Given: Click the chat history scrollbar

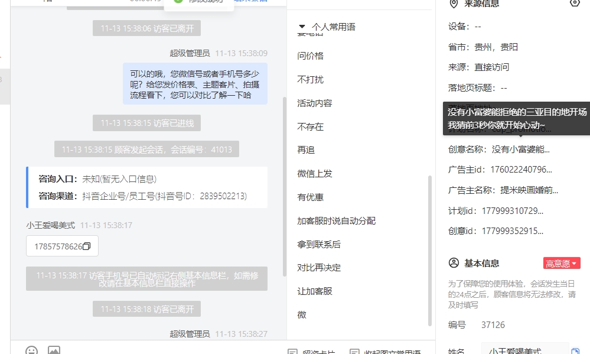Looking at the screenshot, I should [285, 186].
